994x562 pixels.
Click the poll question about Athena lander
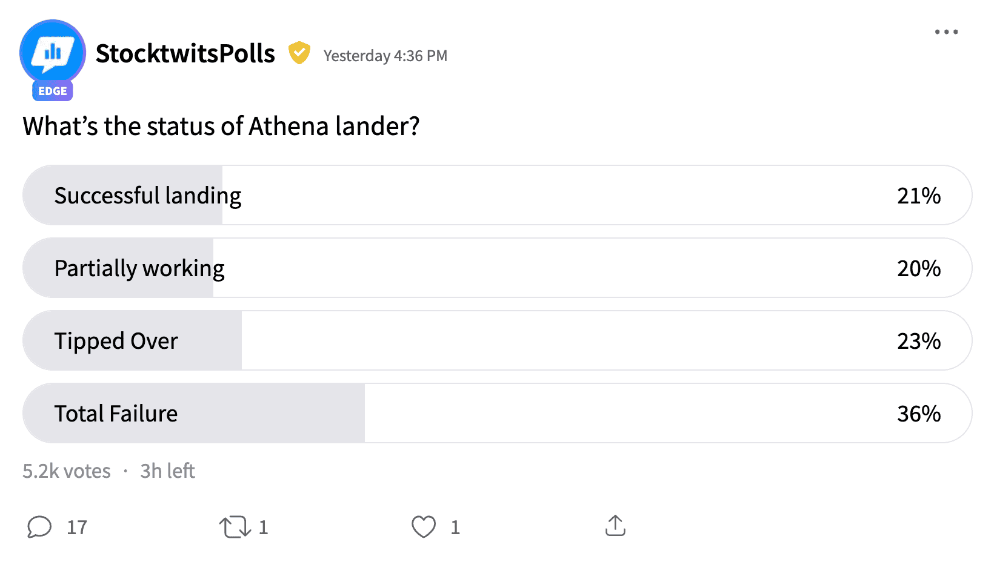click(221, 126)
